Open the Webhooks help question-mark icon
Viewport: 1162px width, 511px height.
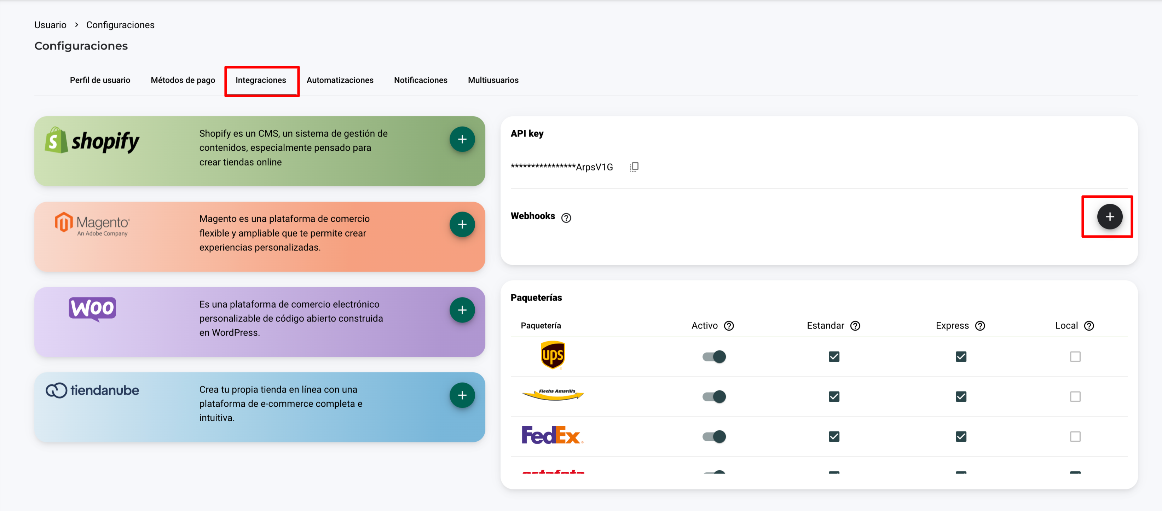coord(566,218)
